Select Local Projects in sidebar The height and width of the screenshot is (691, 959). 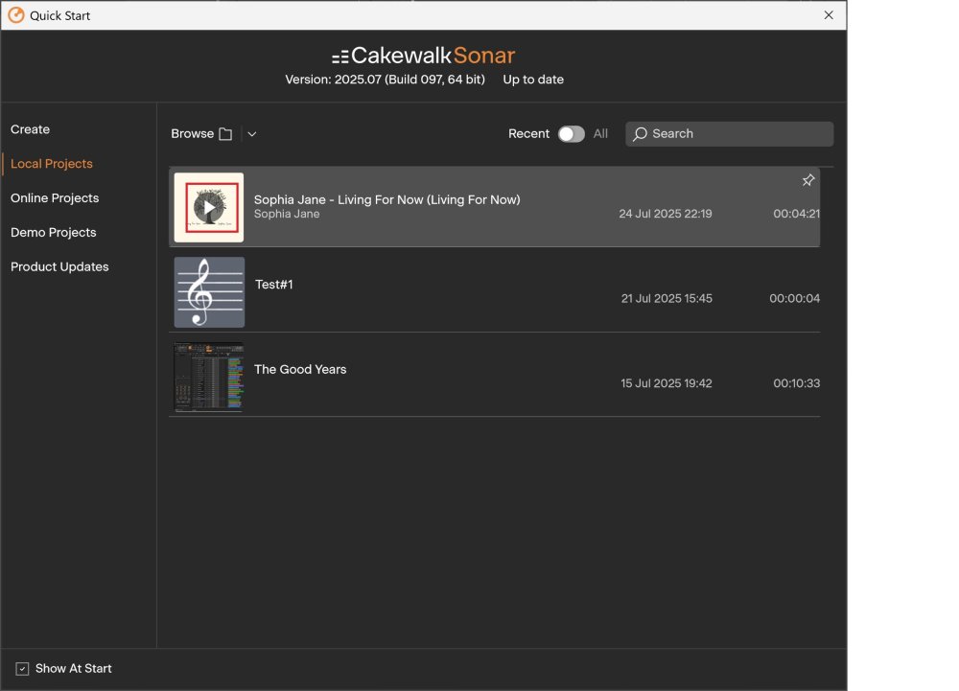point(52,164)
